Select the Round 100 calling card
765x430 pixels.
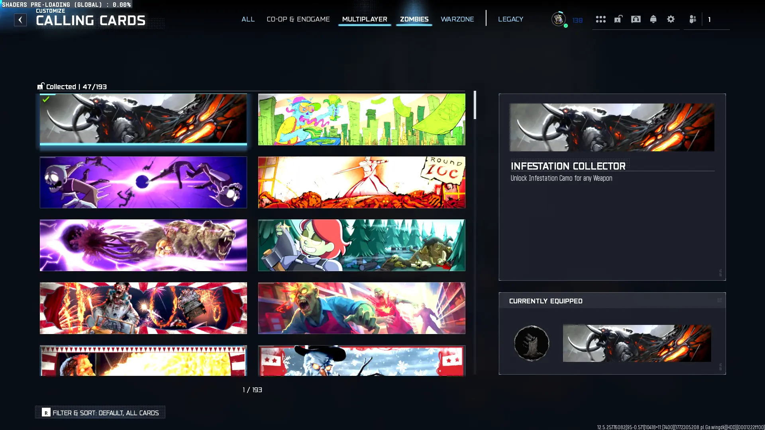point(361,182)
